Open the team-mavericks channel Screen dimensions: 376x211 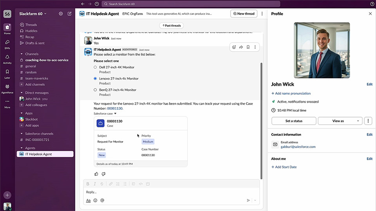(37, 78)
